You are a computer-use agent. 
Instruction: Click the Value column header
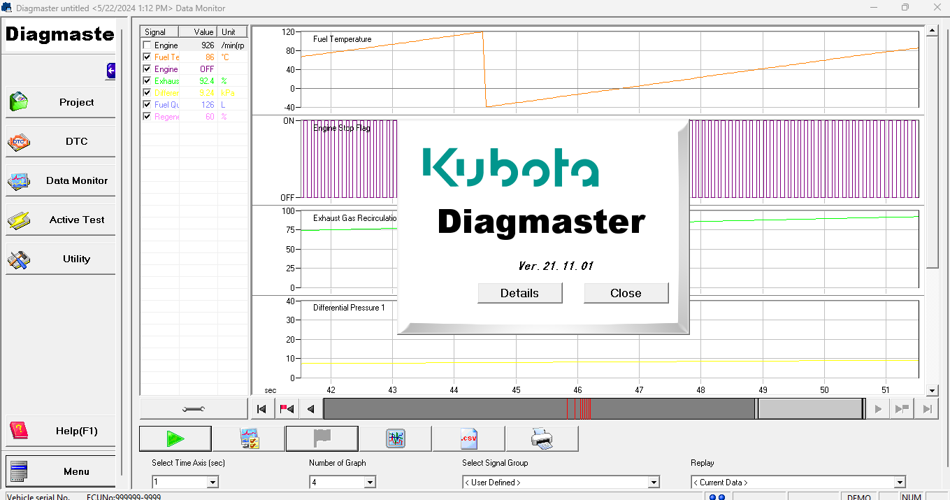pyautogui.click(x=199, y=32)
